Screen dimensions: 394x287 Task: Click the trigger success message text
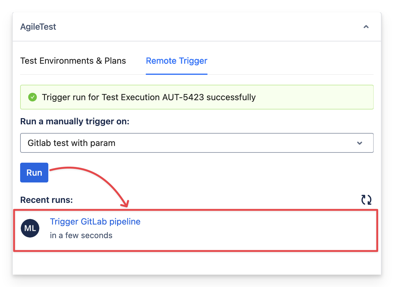click(149, 97)
